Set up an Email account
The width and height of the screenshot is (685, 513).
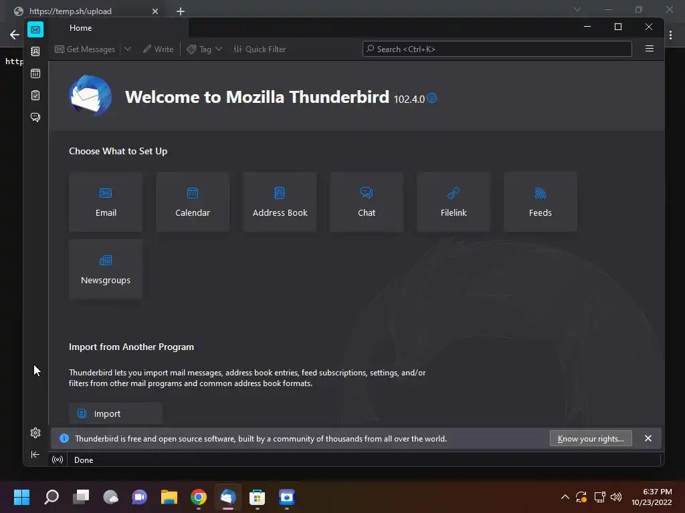[106, 202]
